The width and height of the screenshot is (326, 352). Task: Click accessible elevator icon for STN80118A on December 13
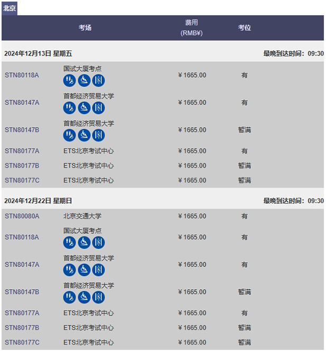[98, 80]
